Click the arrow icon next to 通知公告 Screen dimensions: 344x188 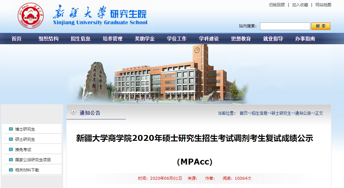(x=73, y=112)
